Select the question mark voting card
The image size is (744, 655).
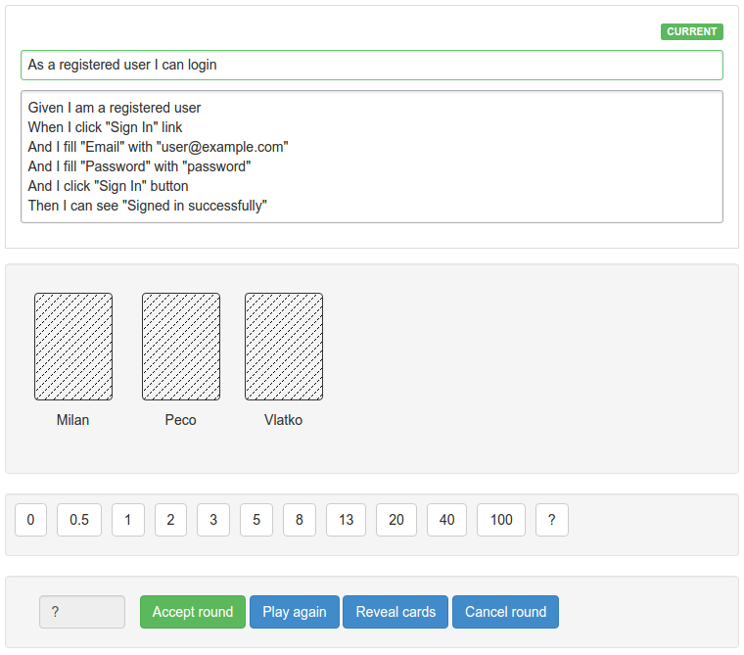(552, 520)
